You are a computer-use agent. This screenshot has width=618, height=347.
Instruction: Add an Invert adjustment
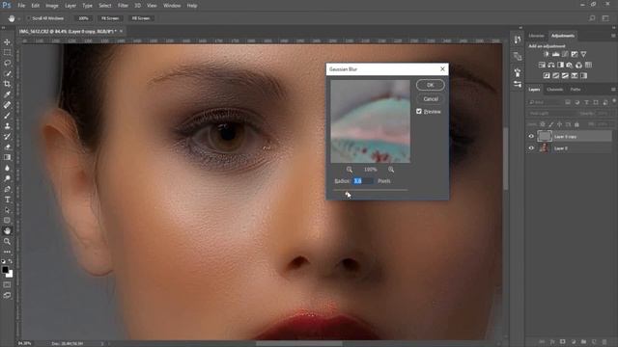[x=547, y=75]
